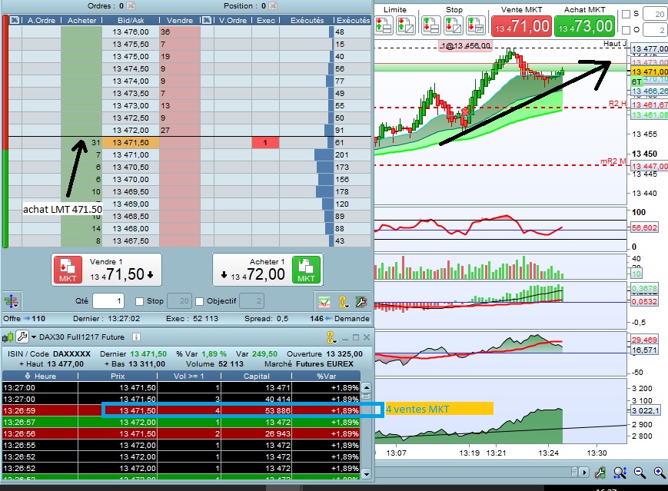This screenshot has width=668, height=491.
Task: Click Vente MKT 13 471,00 button
Action: [x=521, y=26]
